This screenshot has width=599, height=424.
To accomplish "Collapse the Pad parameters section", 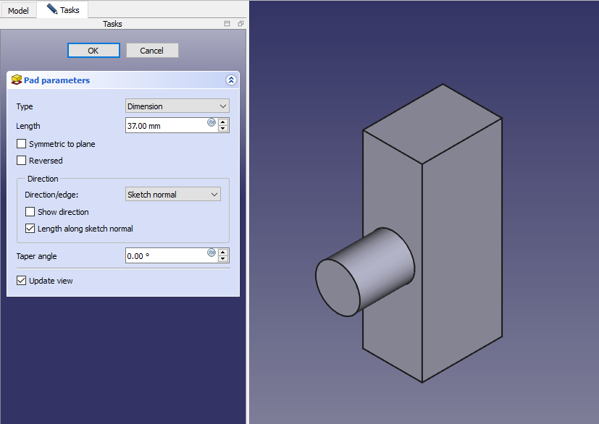I will pyautogui.click(x=231, y=80).
